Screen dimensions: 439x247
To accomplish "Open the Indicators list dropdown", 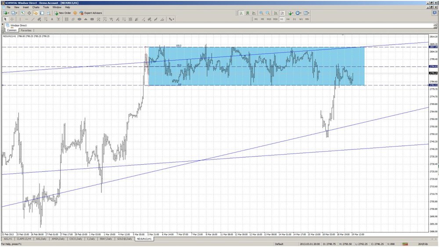I will (291, 13).
